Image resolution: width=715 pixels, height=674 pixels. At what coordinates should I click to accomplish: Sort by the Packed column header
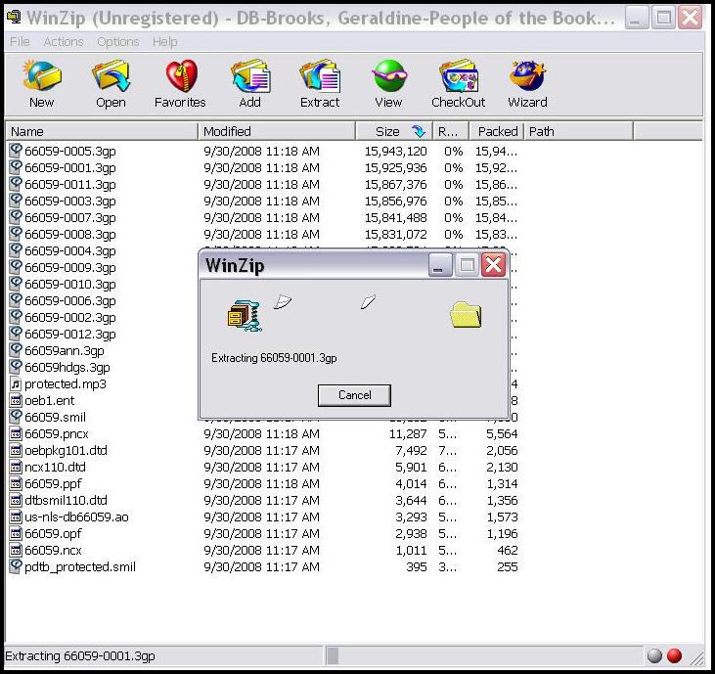(x=496, y=131)
